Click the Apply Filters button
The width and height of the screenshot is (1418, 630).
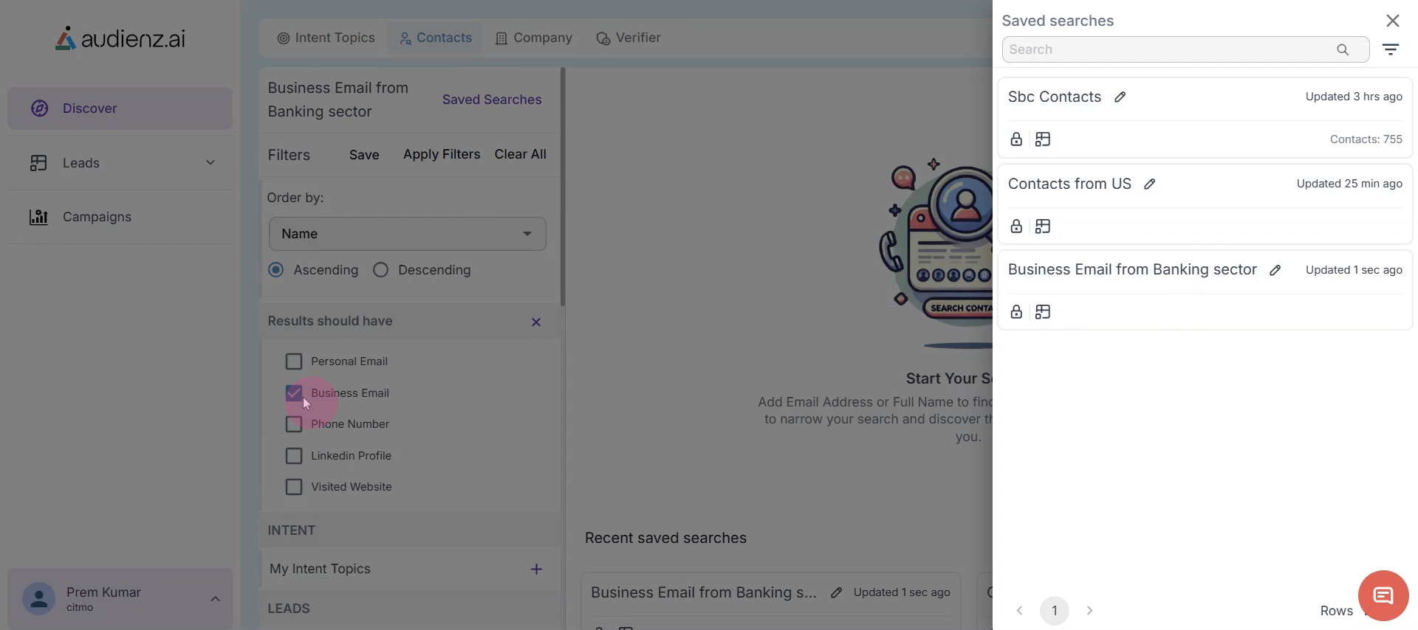[442, 155]
